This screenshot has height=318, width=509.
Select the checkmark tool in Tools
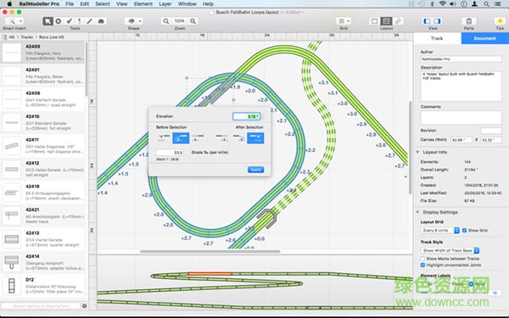coord(70,21)
